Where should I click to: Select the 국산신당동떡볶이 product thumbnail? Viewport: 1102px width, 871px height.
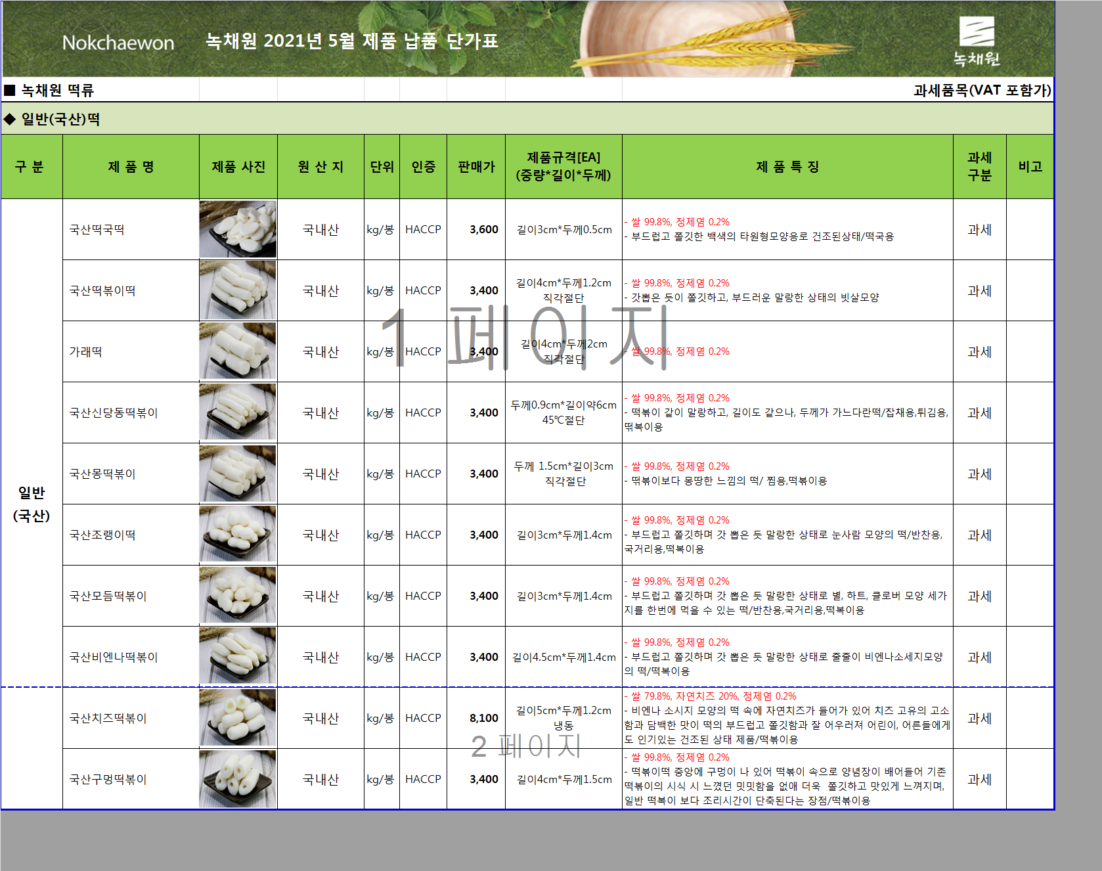click(238, 413)
